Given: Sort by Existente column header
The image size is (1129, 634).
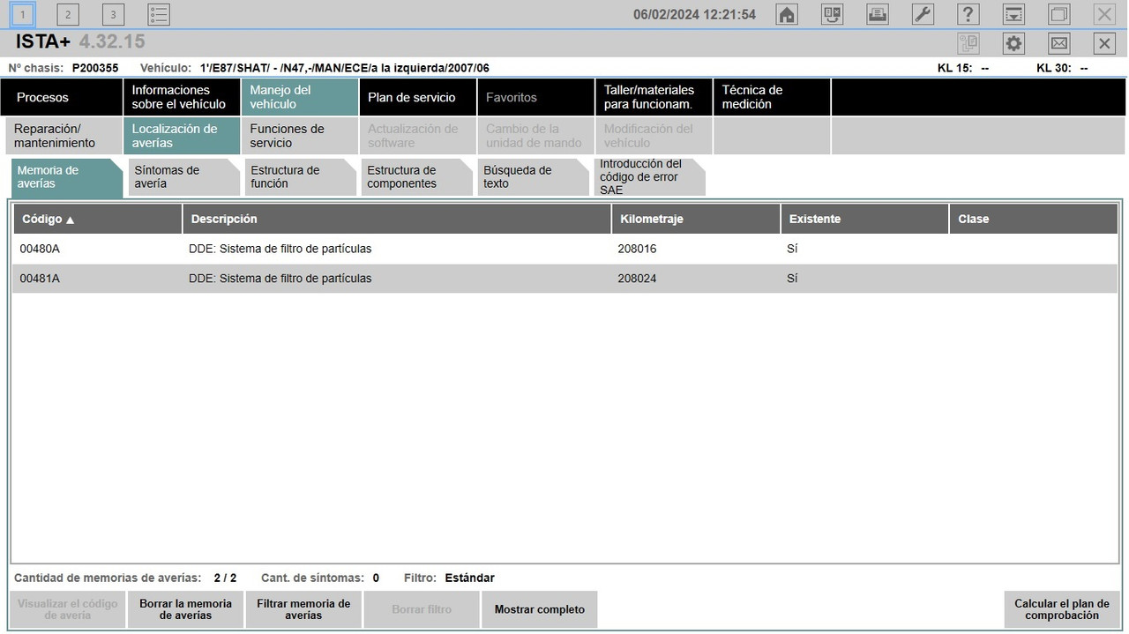Looking at the screenshot, I should click(x=864, y=219).
